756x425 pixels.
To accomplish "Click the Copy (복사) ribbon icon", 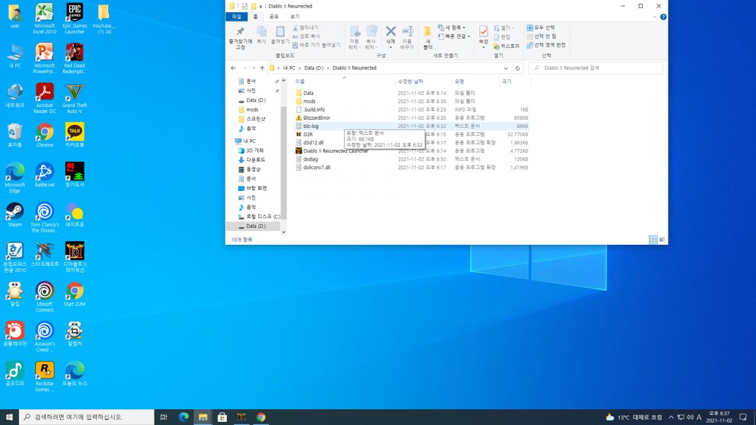I will tap(261, 35).
